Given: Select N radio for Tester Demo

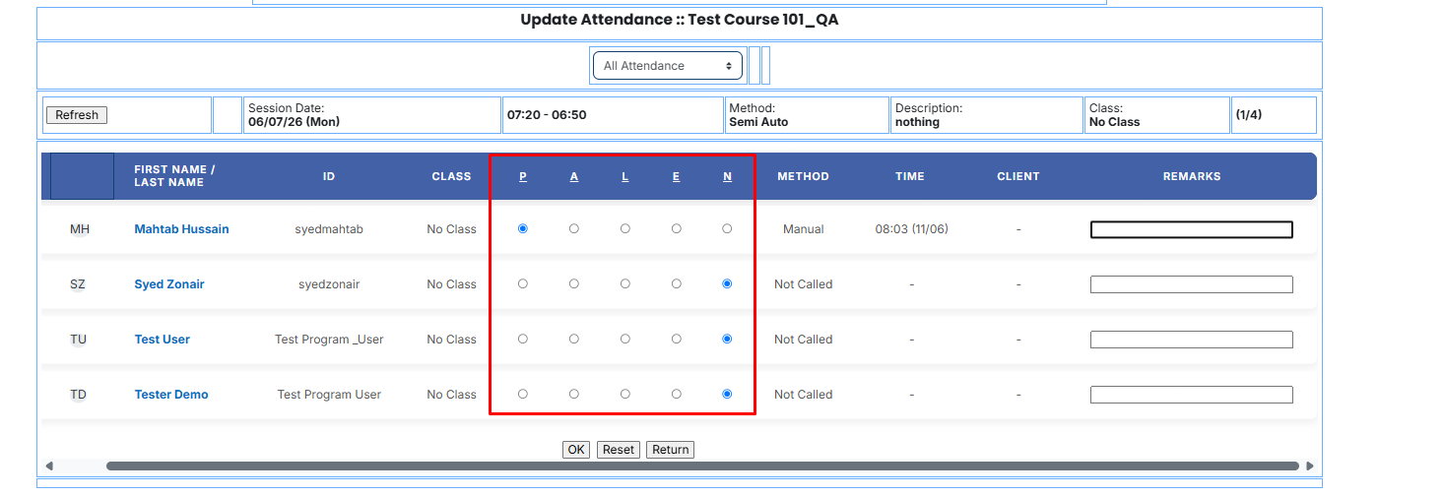Looking at the screenshot, I should pyautogui.click(x=728, y=394).
